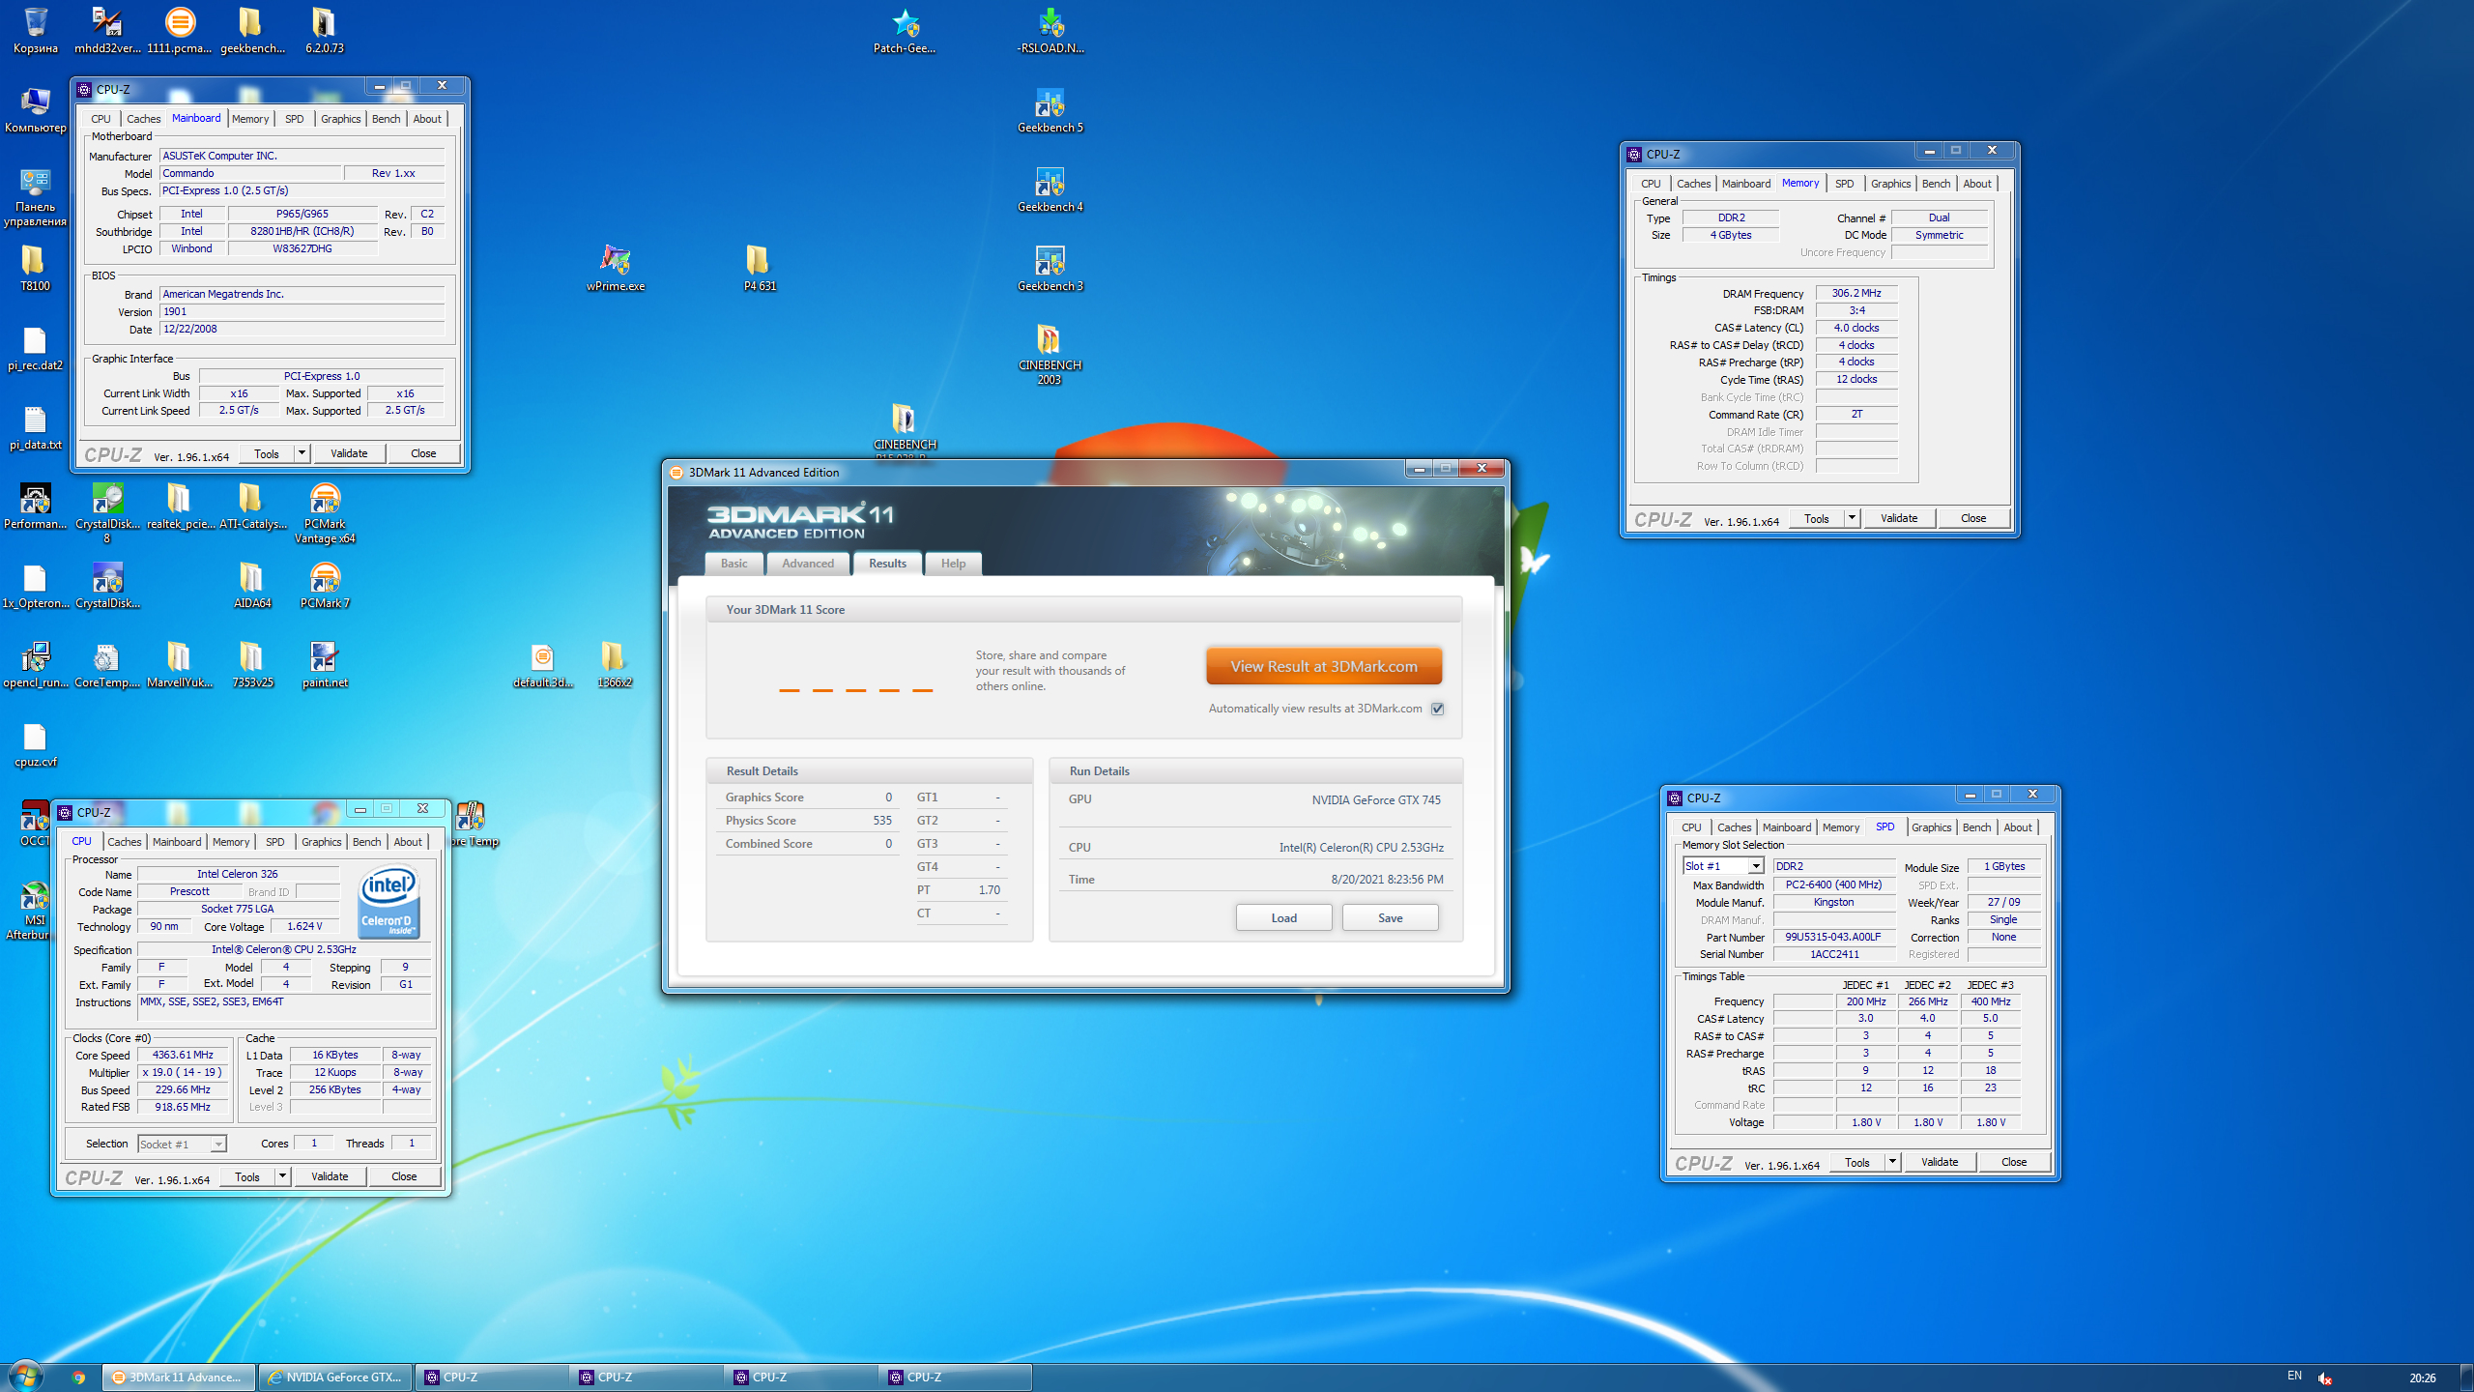Image resolution: width=2474 pixels, height=1392 pixels.
Task: Select the 4363.61 MHz Core Speed value
Action: (183, 1055)
